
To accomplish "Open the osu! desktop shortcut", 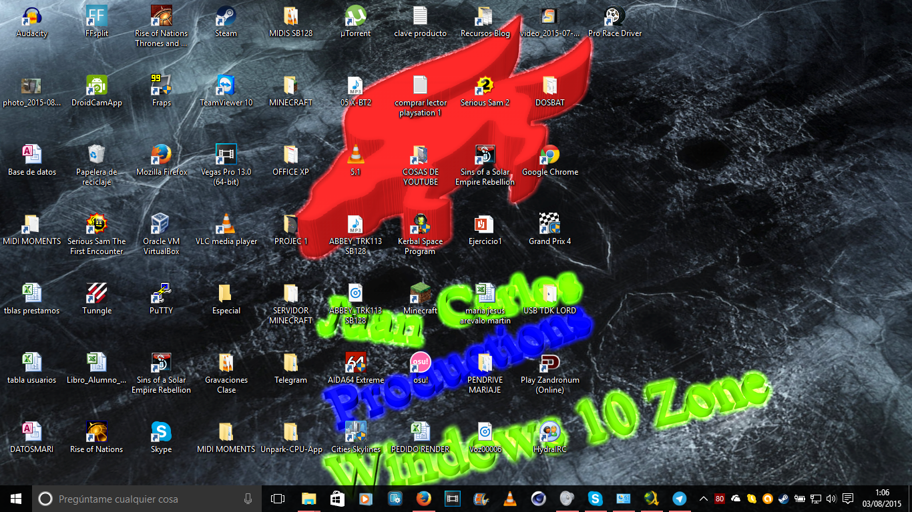I will tap(420, 368).
